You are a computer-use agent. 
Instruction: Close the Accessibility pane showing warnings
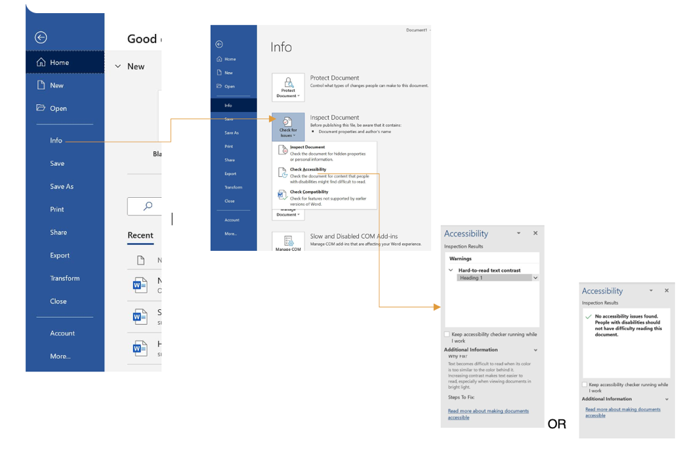535,233
